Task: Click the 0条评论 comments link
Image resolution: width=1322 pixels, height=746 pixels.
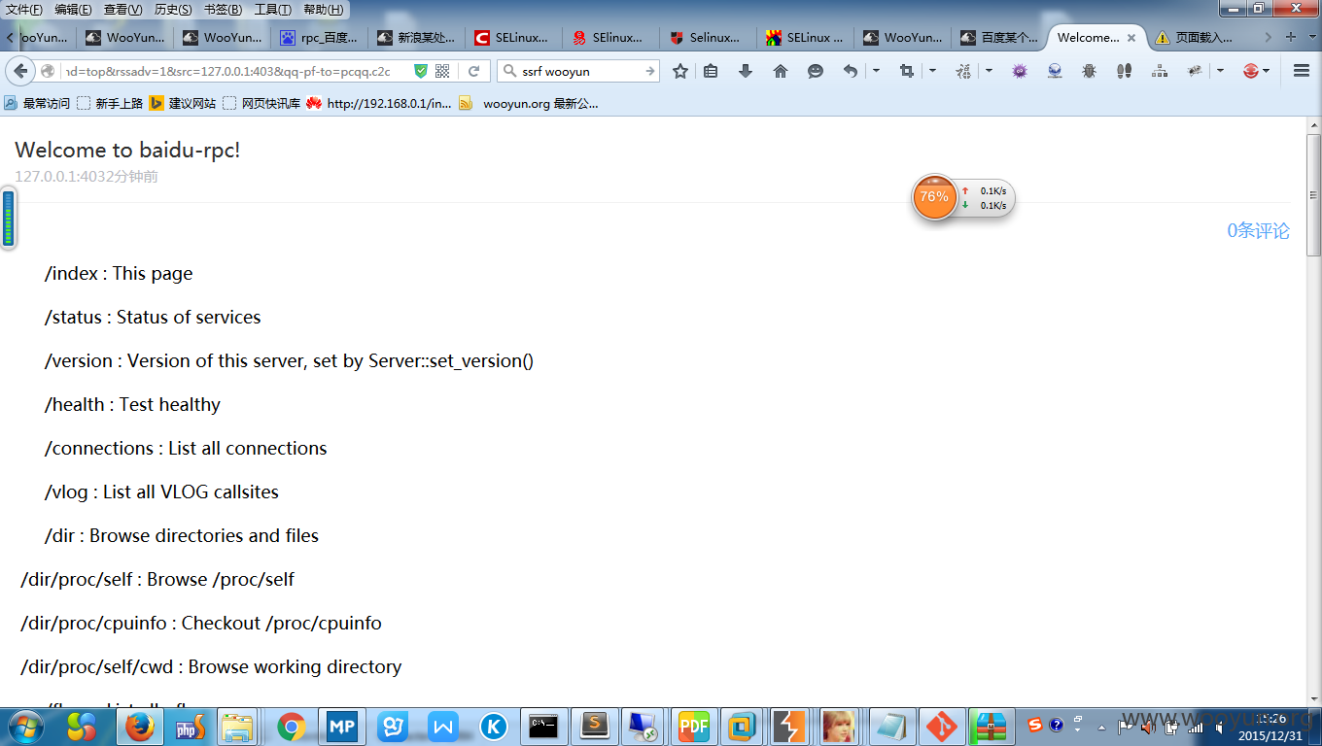Action: coord(1258,230)
